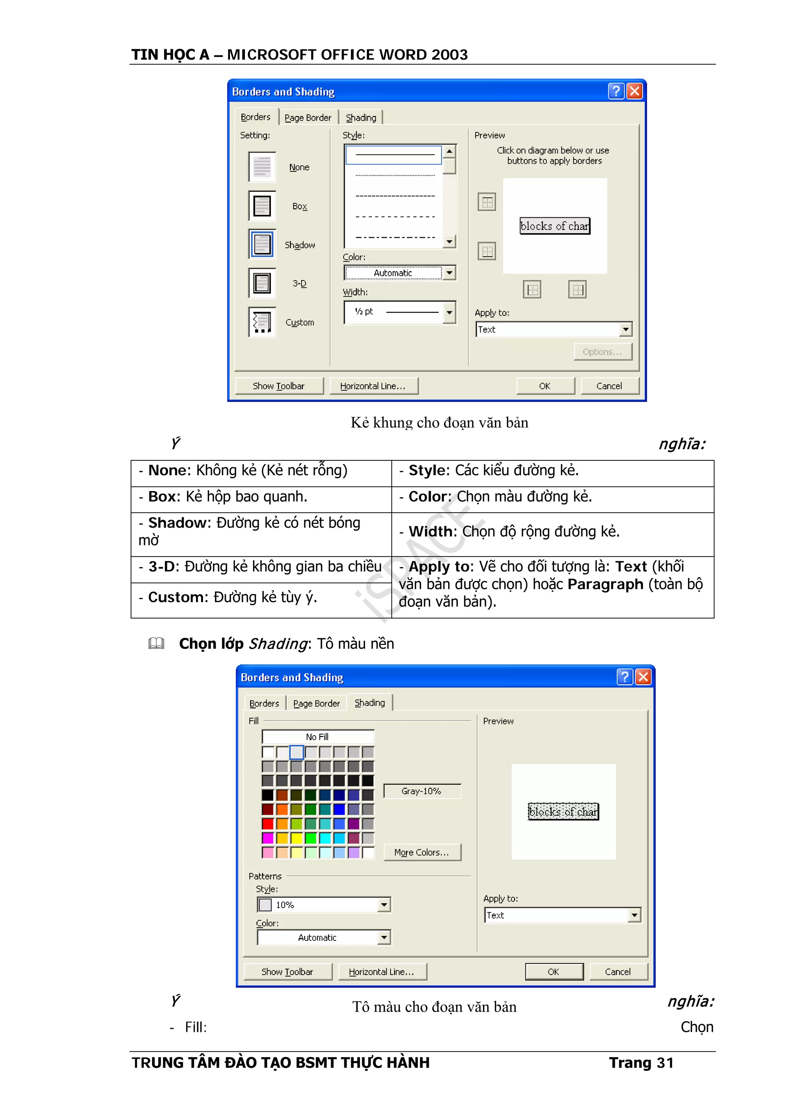Click the Gray-10% color name field
Screen dimensions: 789x1116
[422, 791]
